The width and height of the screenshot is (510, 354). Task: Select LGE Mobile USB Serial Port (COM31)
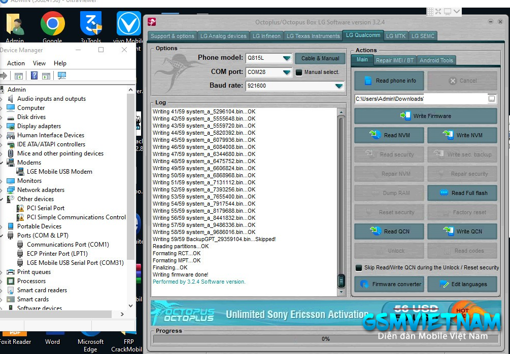click(x=75, y=263)
